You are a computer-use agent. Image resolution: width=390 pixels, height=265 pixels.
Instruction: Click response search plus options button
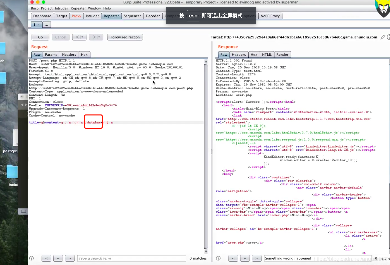coord(245,258)
